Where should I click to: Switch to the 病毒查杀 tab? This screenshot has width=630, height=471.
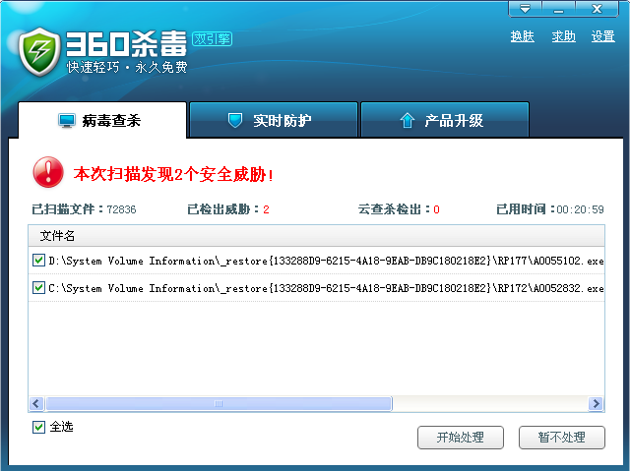coord(102,120)
